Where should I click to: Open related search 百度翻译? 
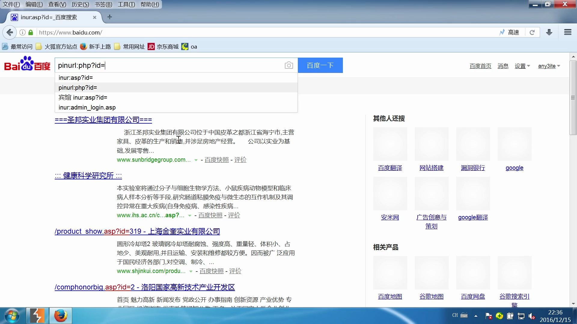390,168
